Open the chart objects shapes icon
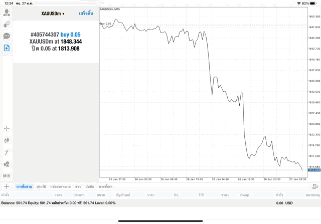The height and width of the screenshot is (224, 321). tap(7, 164)
